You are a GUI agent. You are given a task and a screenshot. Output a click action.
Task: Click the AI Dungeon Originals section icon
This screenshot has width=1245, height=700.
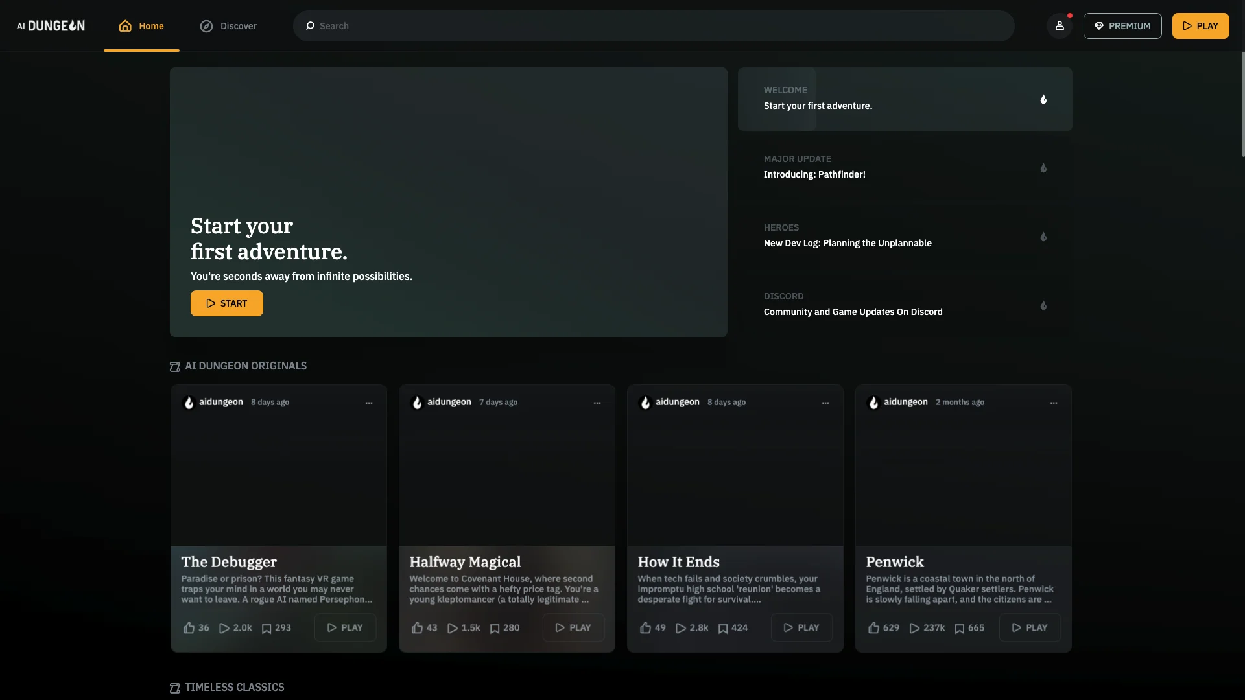click(174, 367)
